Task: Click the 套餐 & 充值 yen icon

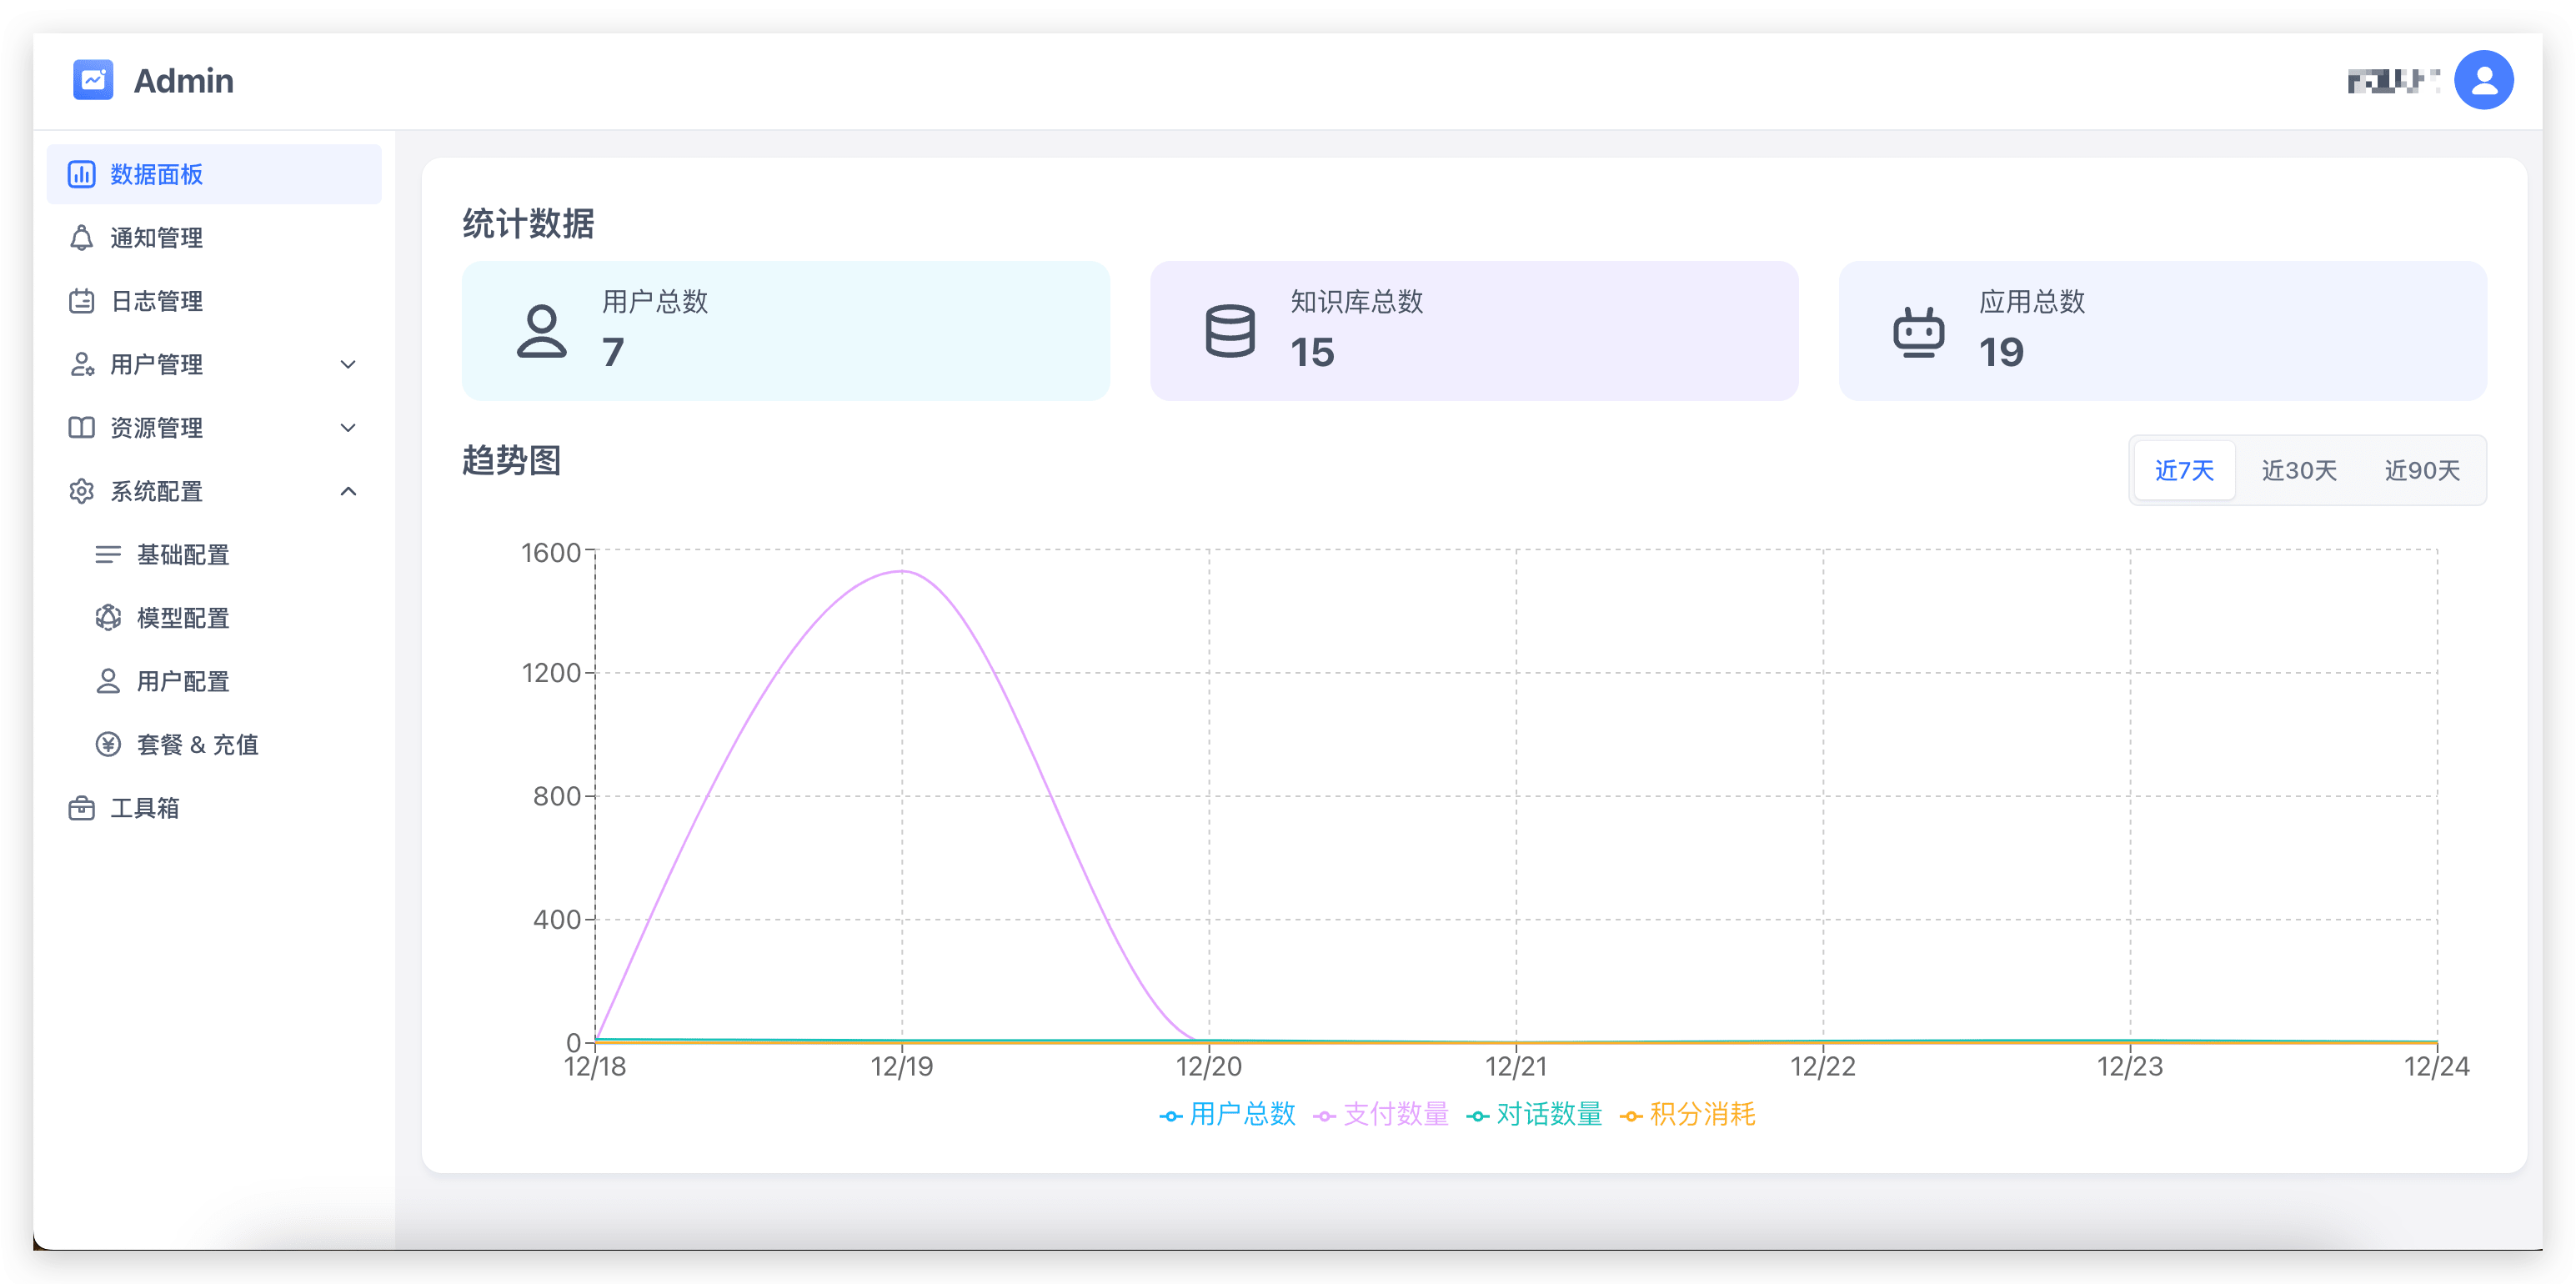Action: (x=108, y=745)
